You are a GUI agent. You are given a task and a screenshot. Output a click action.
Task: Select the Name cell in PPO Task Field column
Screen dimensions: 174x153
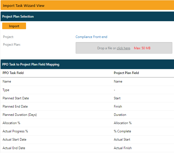(7, 81)
